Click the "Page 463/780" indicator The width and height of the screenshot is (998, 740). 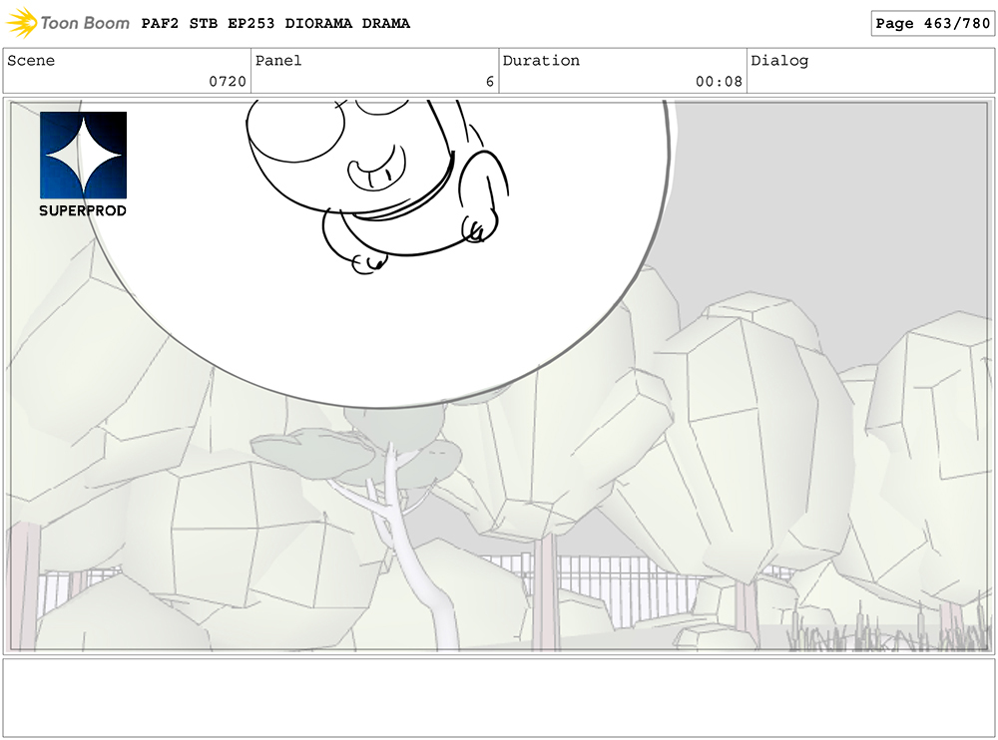932,24
